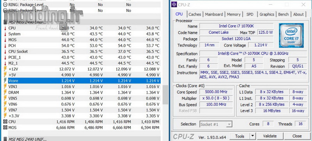Select the PCH sensor row label
Viewport: 312px width, 141px height.
12,45
